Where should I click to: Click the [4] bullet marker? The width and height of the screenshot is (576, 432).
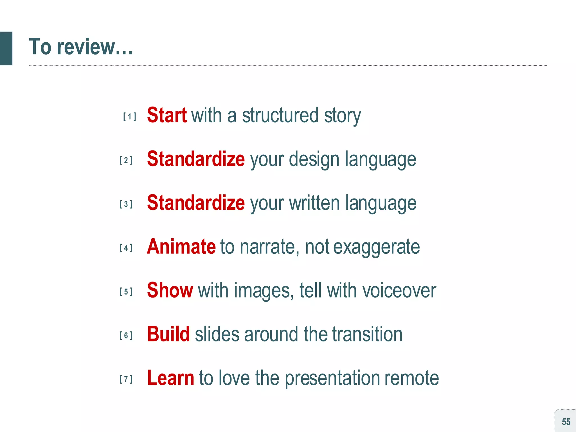pyautogui.click(x=126, y=248)
